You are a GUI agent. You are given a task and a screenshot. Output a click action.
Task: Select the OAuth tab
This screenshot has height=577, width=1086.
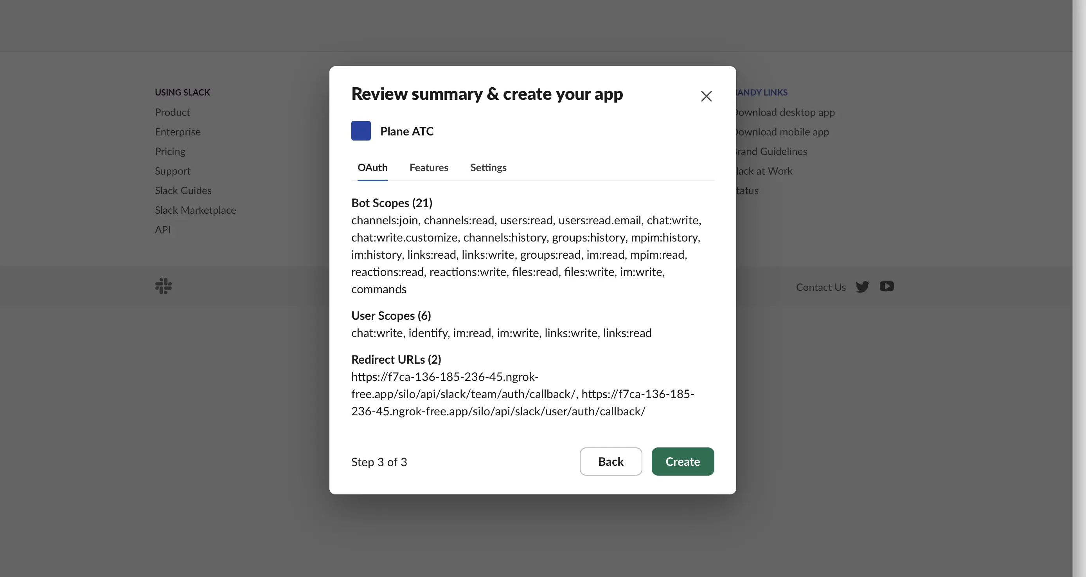pos(373,168)
